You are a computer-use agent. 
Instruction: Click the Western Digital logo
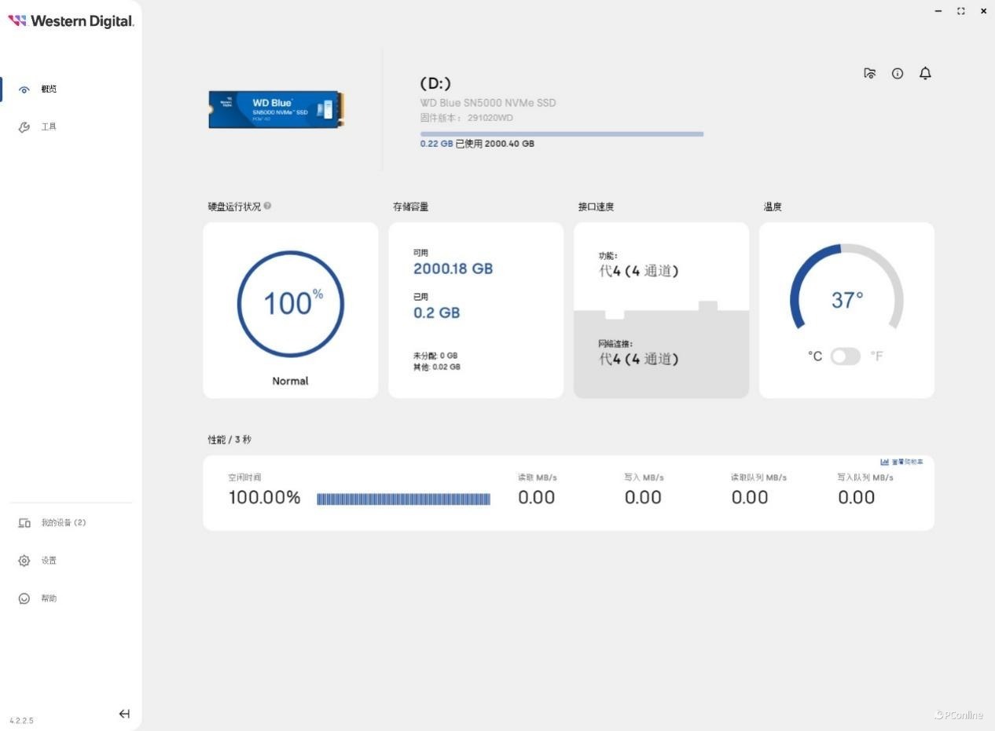[71, 21]
